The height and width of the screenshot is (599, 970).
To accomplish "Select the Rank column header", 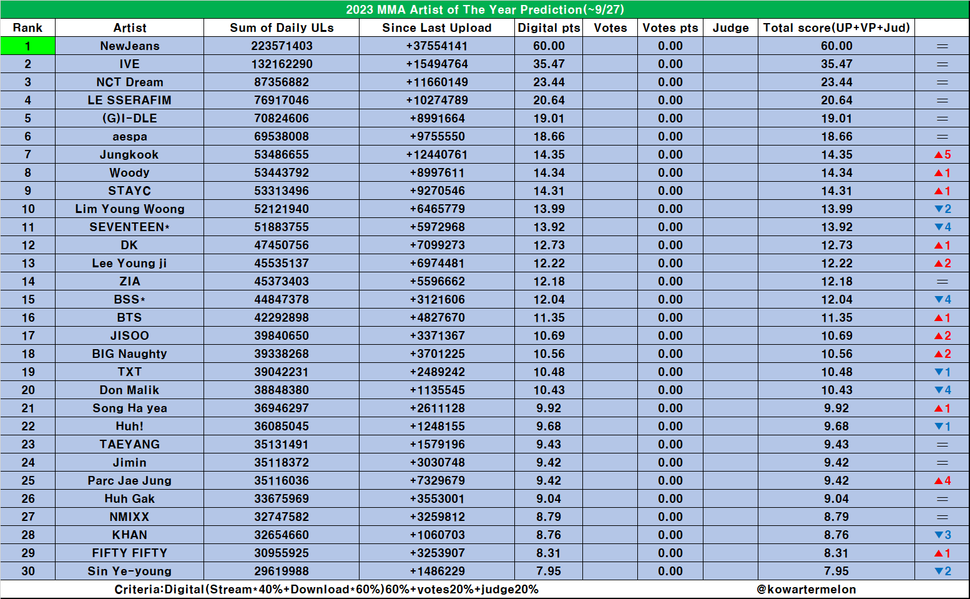I will pos(27,27).
